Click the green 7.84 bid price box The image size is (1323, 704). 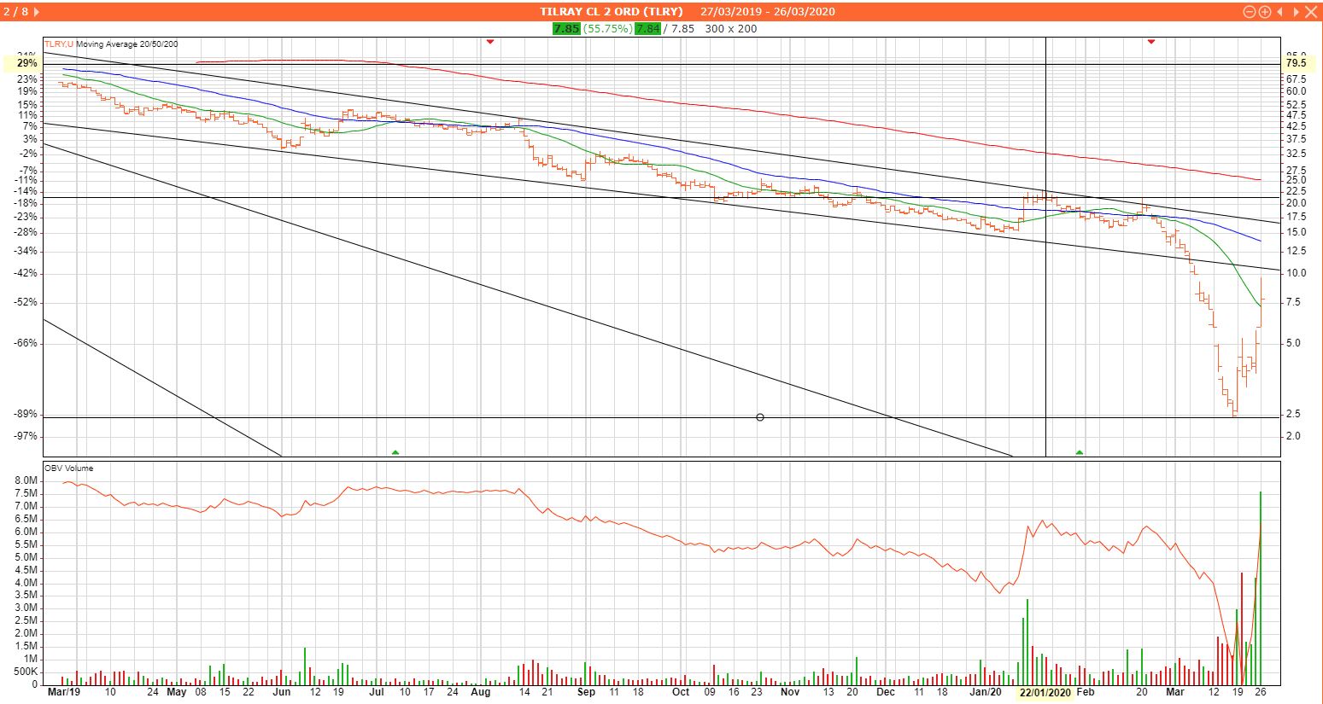(647, 28)
